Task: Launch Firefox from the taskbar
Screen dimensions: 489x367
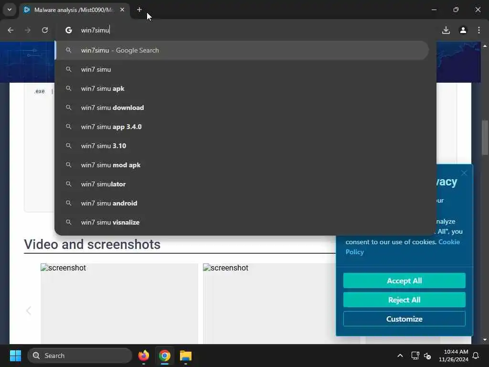Action: coord(143,356)
